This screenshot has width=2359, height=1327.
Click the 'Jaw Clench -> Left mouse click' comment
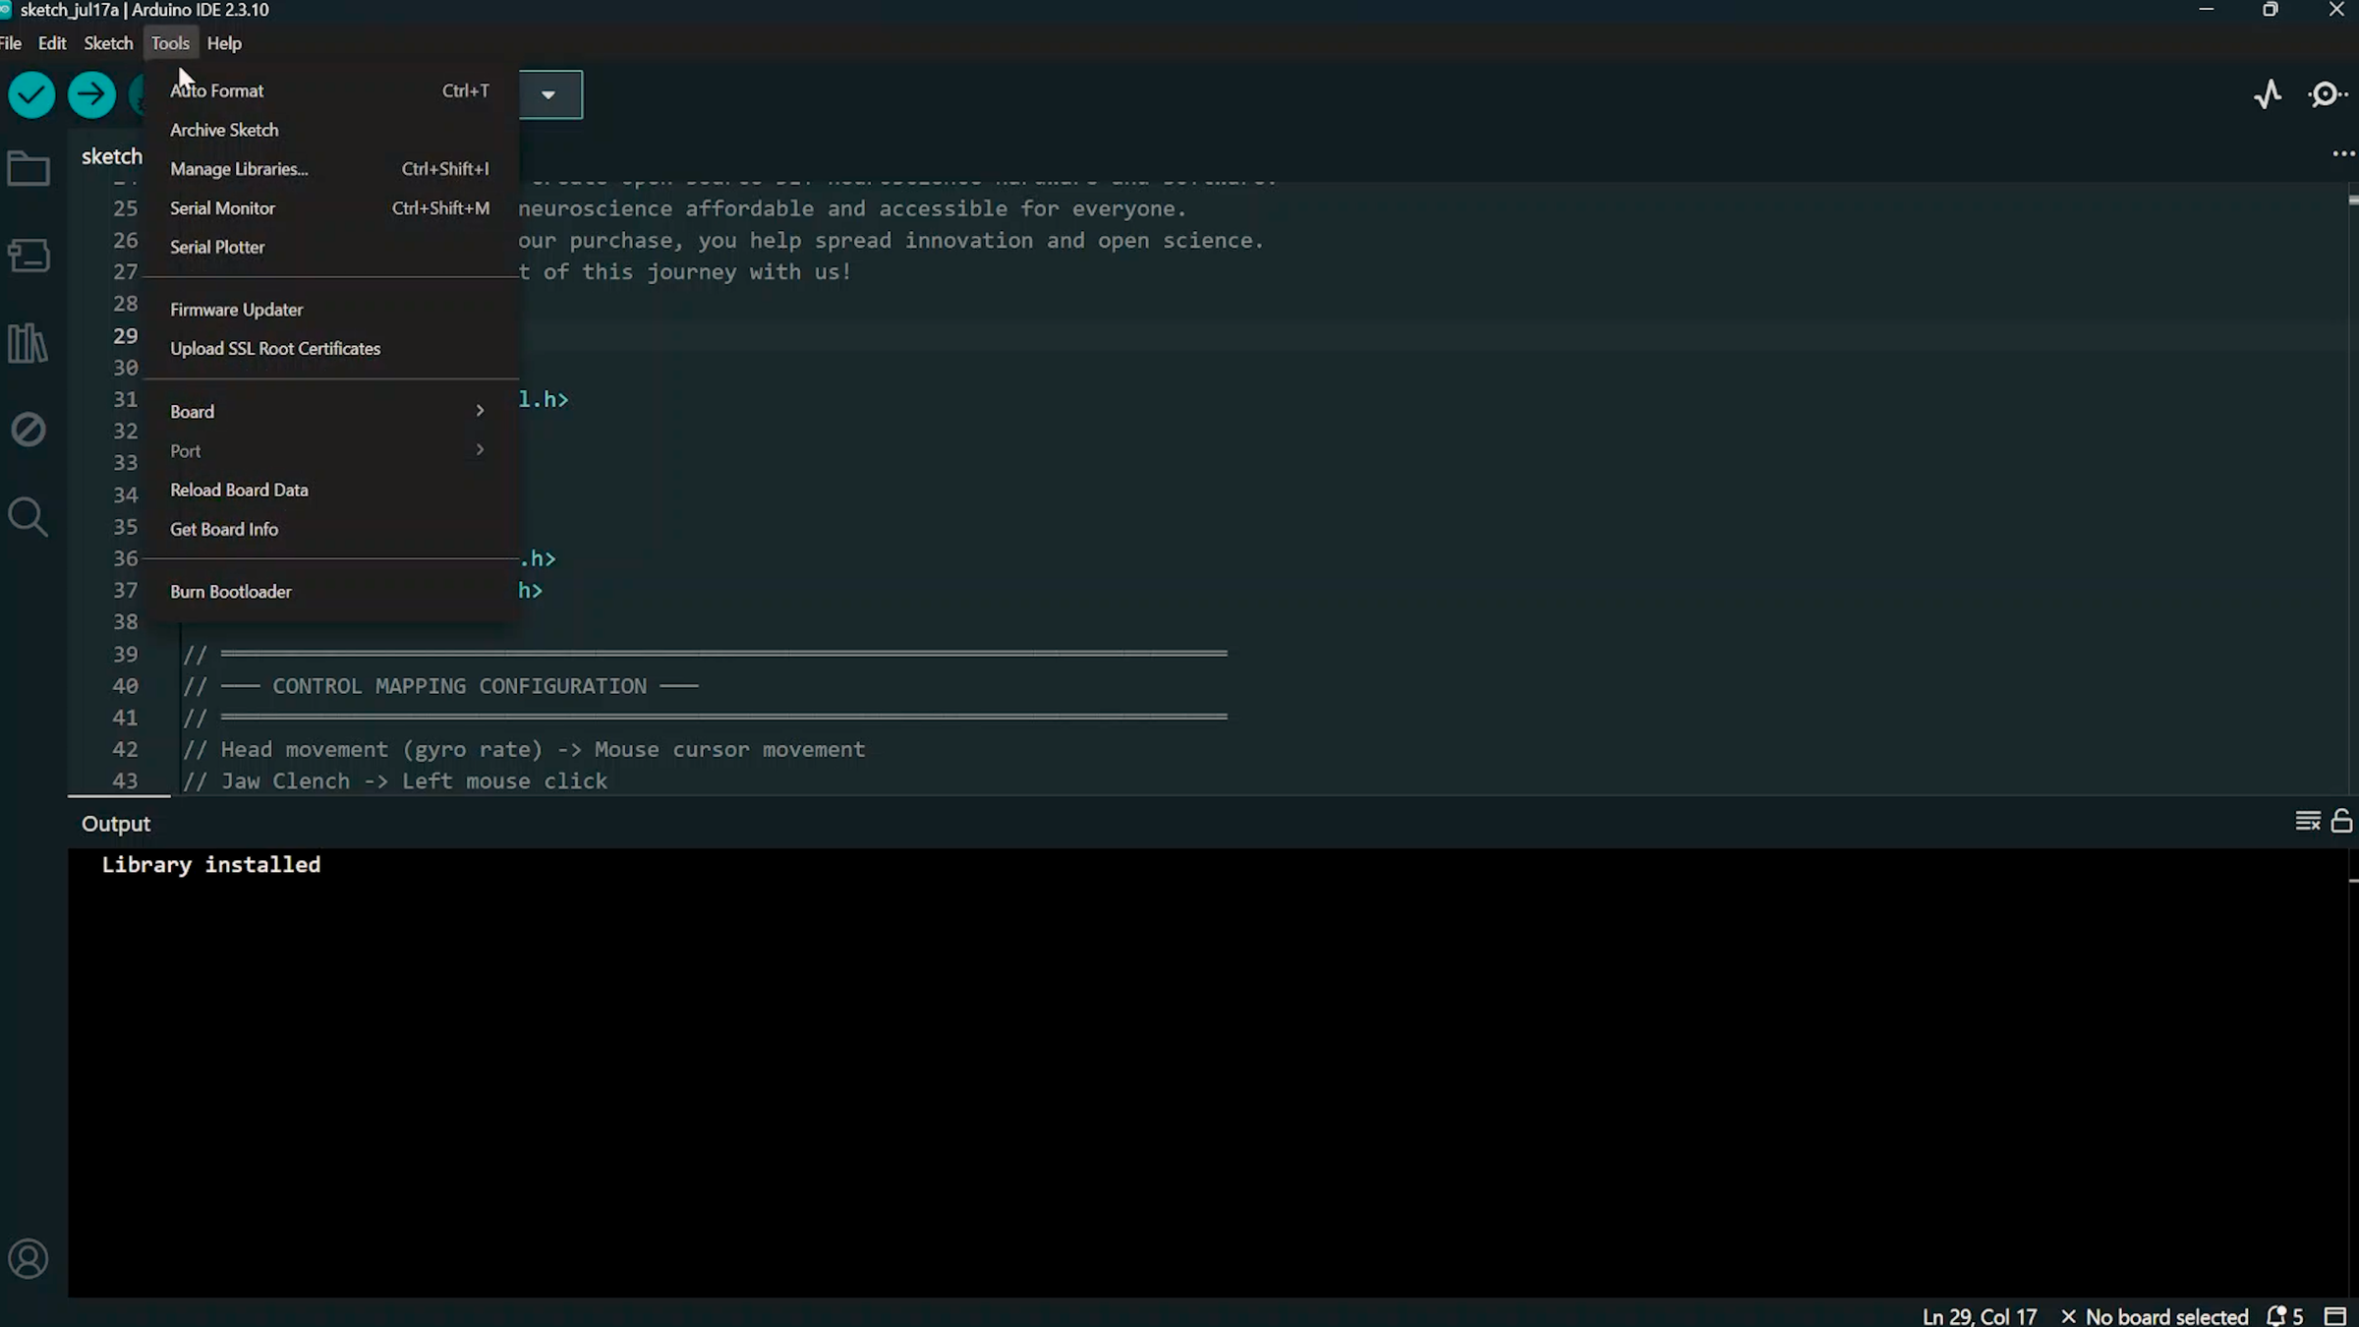pos(395,781)
